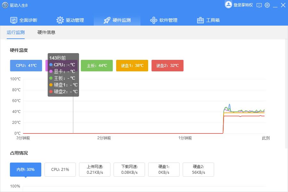Switch to 硬件监测 tab

pos(117,20)
